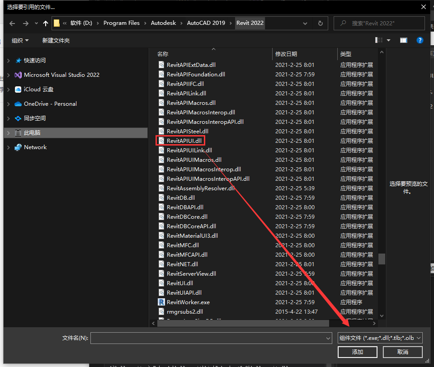Open help with the question mark icon

(x=420, y=40)
